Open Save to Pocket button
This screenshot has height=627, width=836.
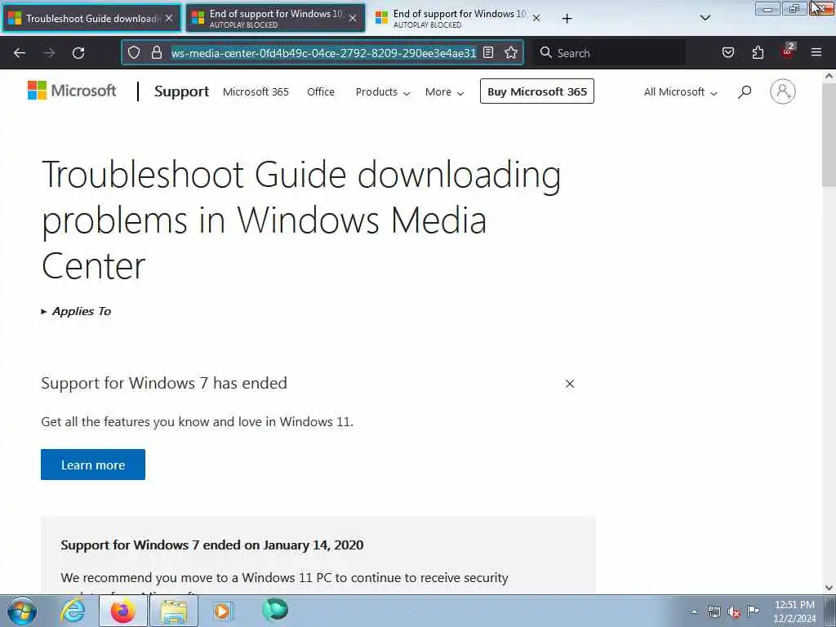727,52
